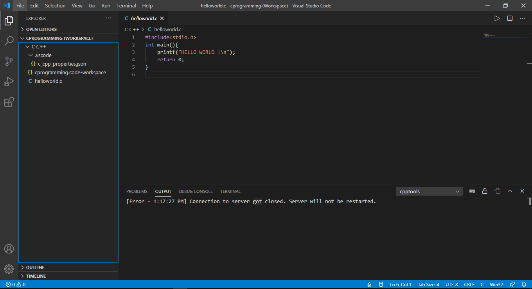Switch to the Output tab
532x289 pixels.
163,191
